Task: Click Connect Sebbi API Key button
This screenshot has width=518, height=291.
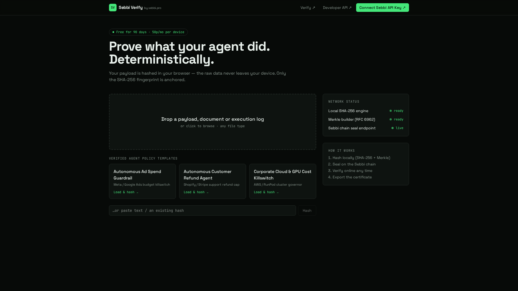Action: (382, 8)
